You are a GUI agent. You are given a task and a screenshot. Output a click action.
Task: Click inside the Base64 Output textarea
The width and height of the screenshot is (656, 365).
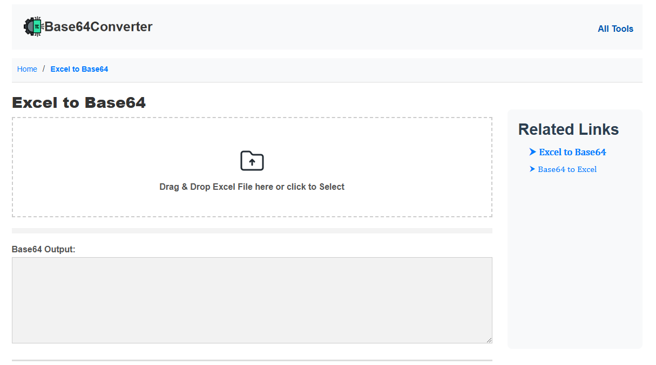coord(252,299)
